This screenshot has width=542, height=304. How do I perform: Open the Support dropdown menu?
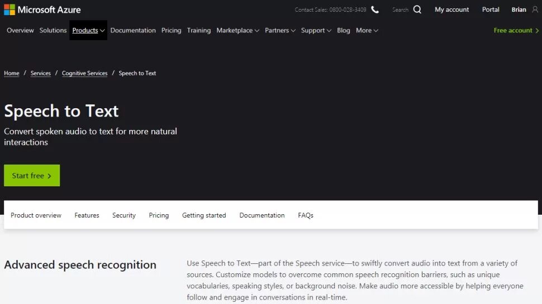[316, 30]
